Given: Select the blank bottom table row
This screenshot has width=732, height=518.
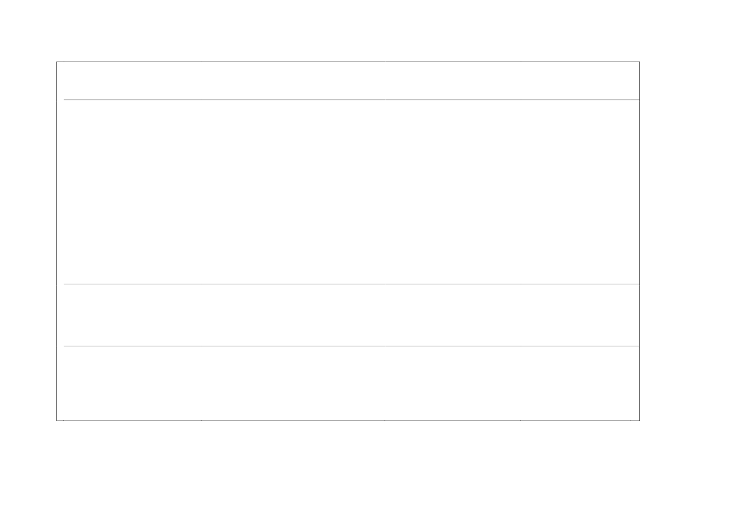Looking at the screenshot, I should tap(348, 383).
